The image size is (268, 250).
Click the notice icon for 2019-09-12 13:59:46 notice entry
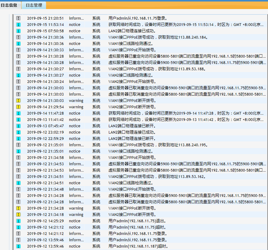18,246
